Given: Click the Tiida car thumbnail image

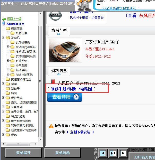Looking at the screenshot, I should 65,50.
